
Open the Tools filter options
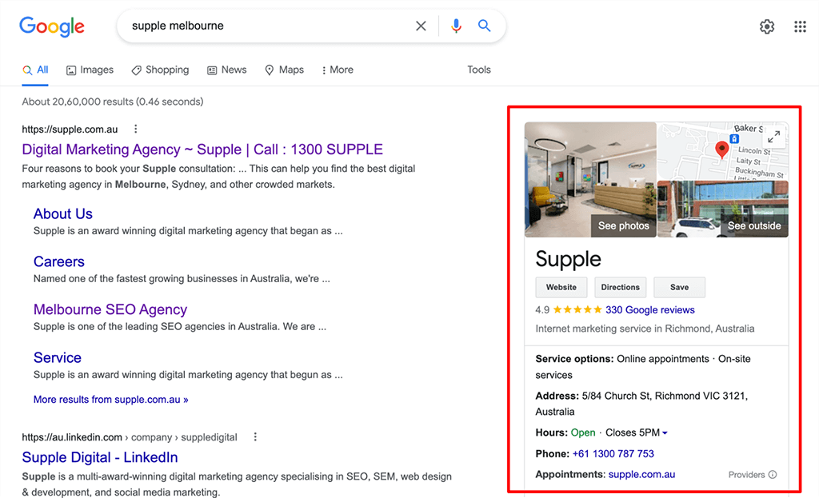point(479,70)
